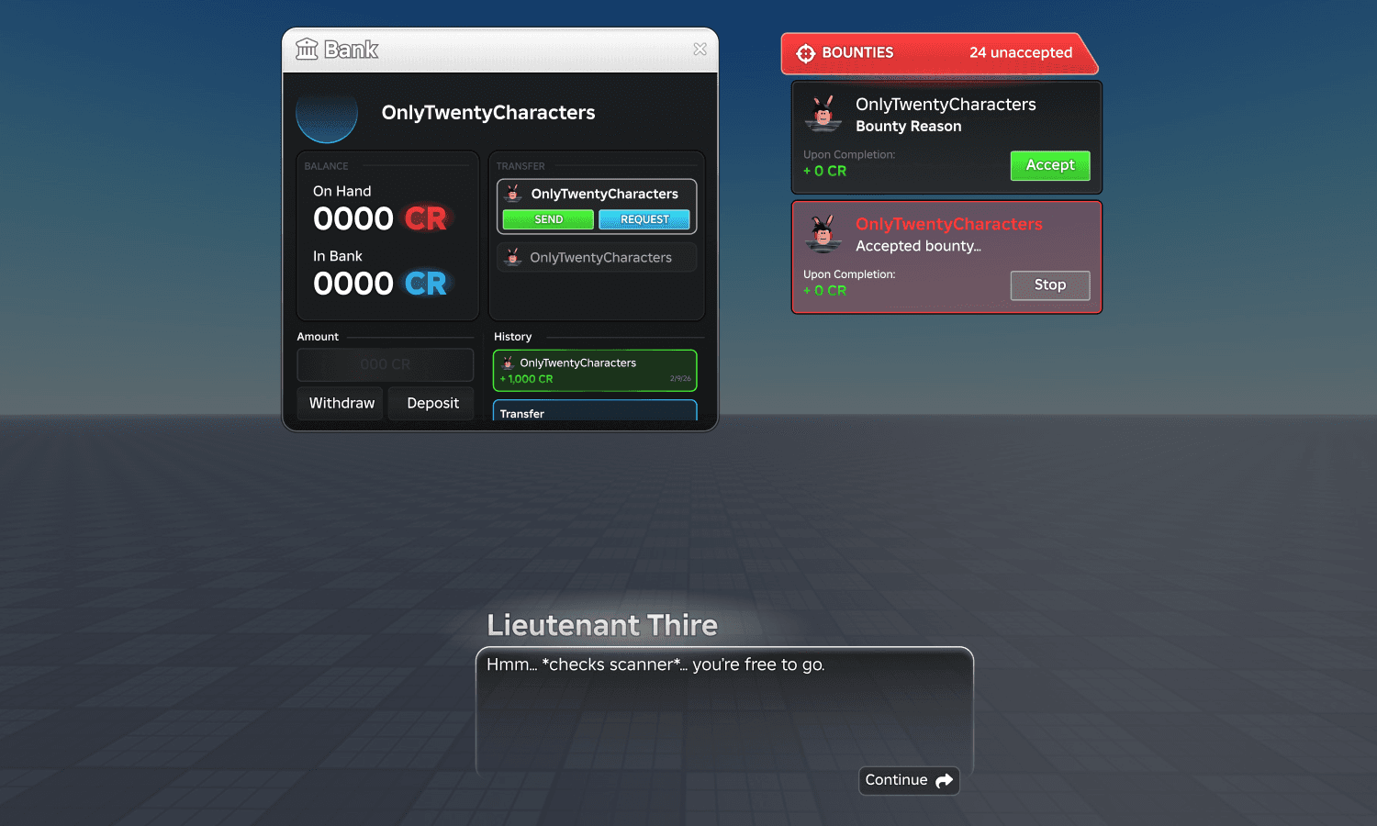The height and width of the screenshot is (826, 1377).
Task: Click the Request transfer button
Action: point(644,219)
